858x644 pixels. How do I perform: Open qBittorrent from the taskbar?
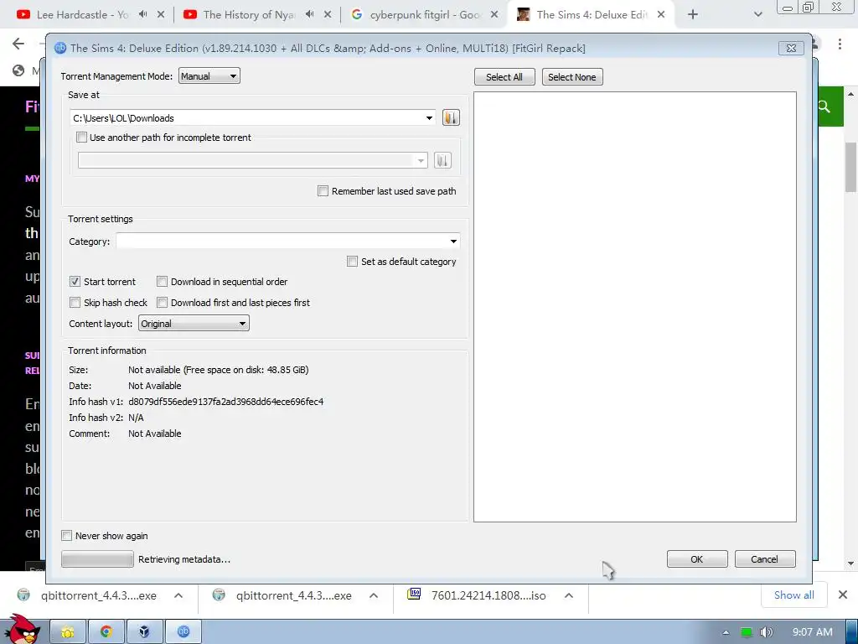(183, 631)
